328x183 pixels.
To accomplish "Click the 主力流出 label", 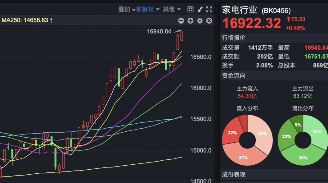I will coord(303,89).
